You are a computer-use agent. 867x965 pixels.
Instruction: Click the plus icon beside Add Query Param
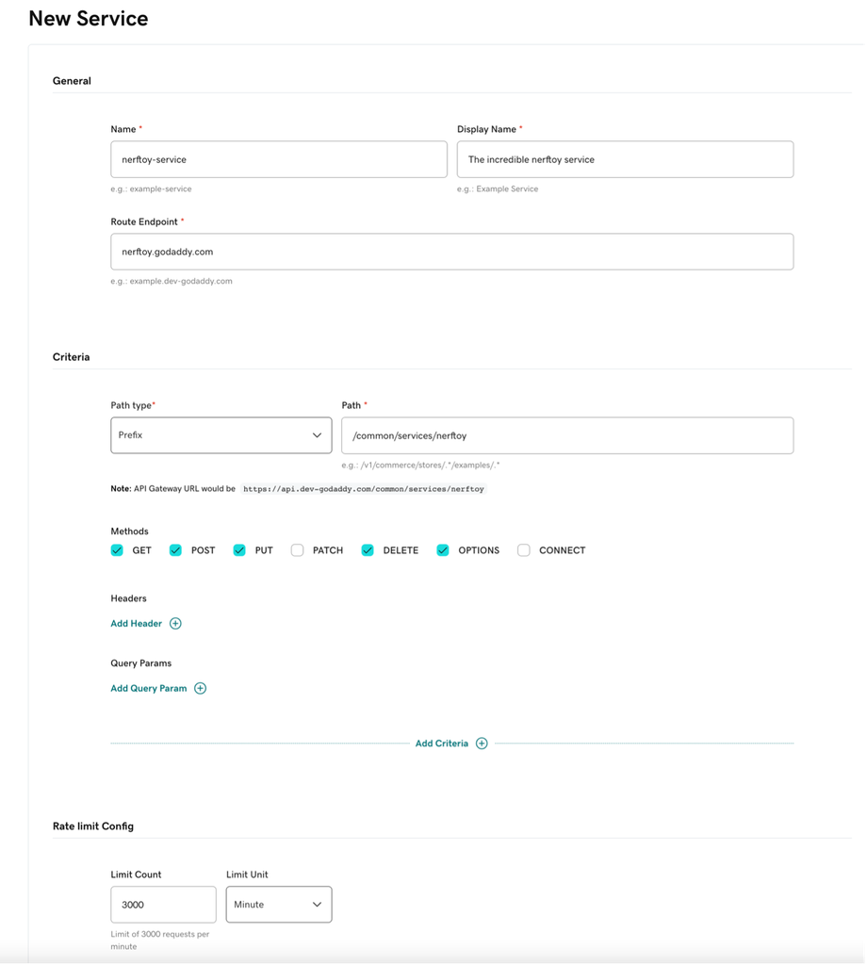pyautogui.click(x=200, y=689)
